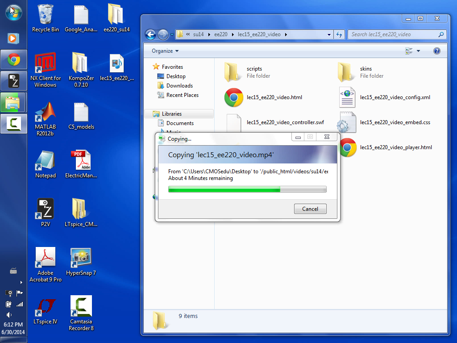
Task: Select lec15_ee220_video_controller.swf file
Action: coord(274,122)
